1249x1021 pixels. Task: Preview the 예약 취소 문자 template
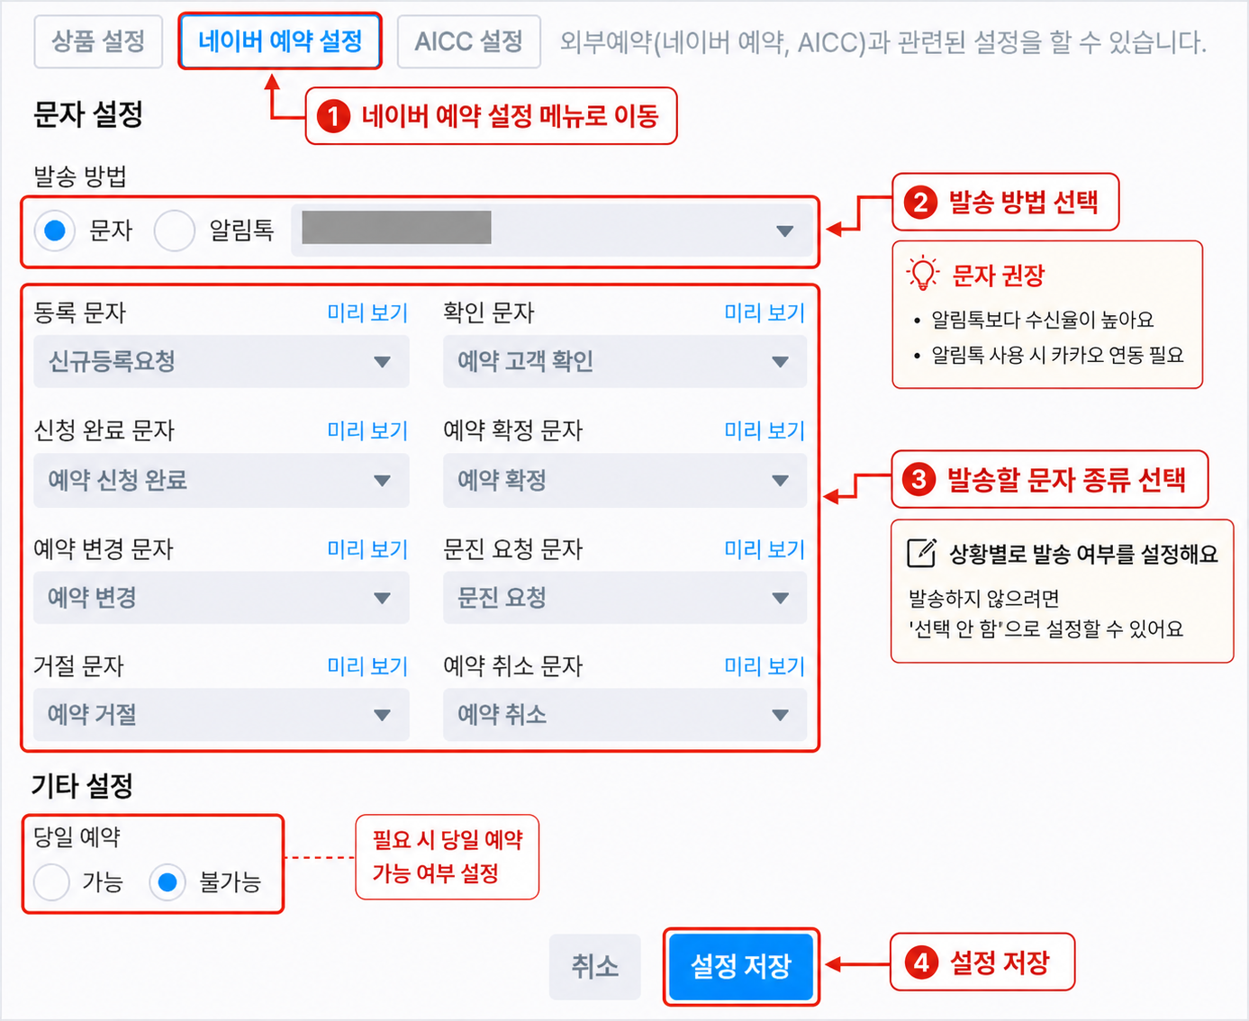pos(765,666)
